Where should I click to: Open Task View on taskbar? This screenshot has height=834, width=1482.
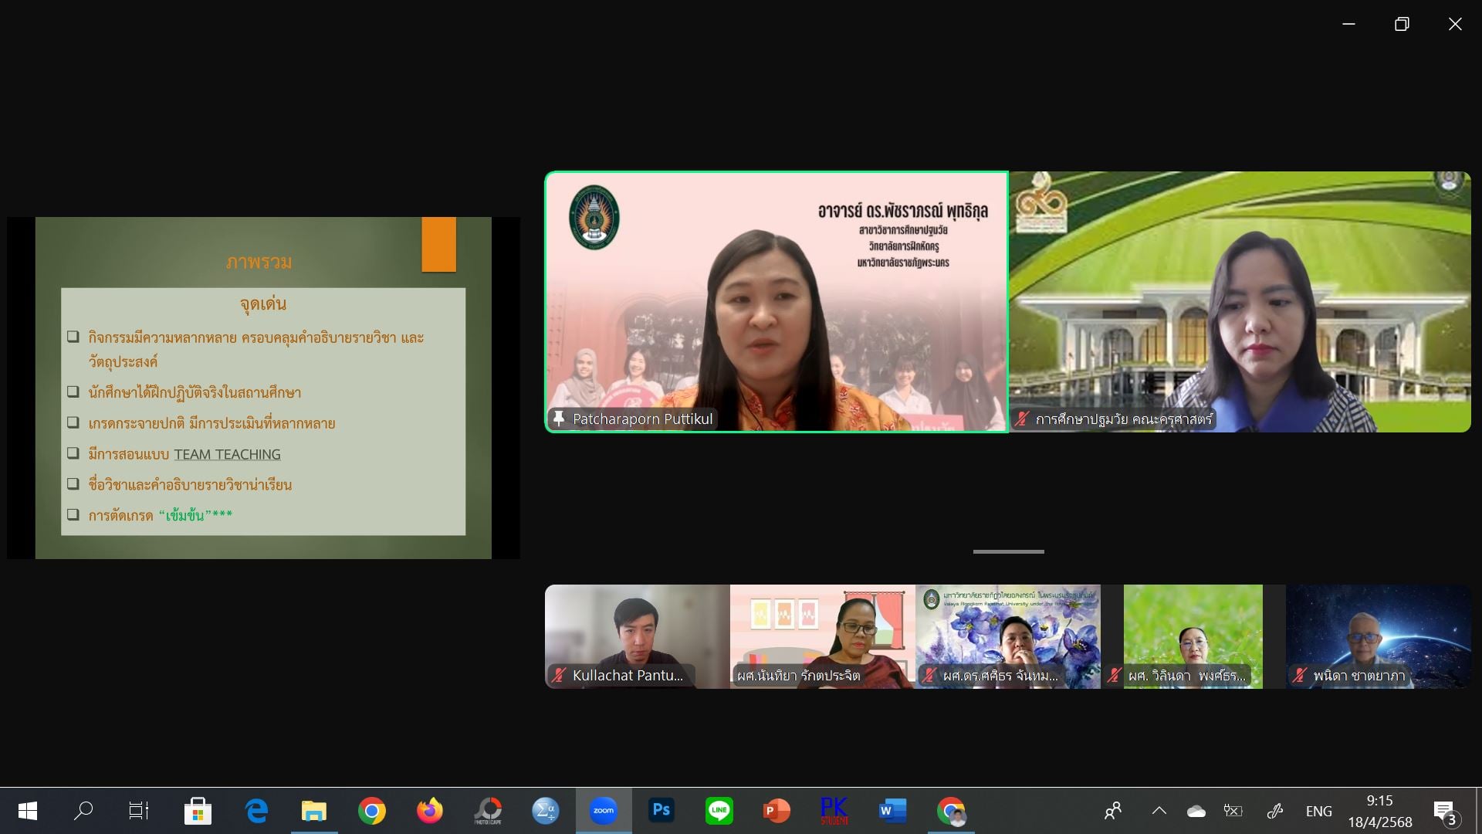(139, 811)
